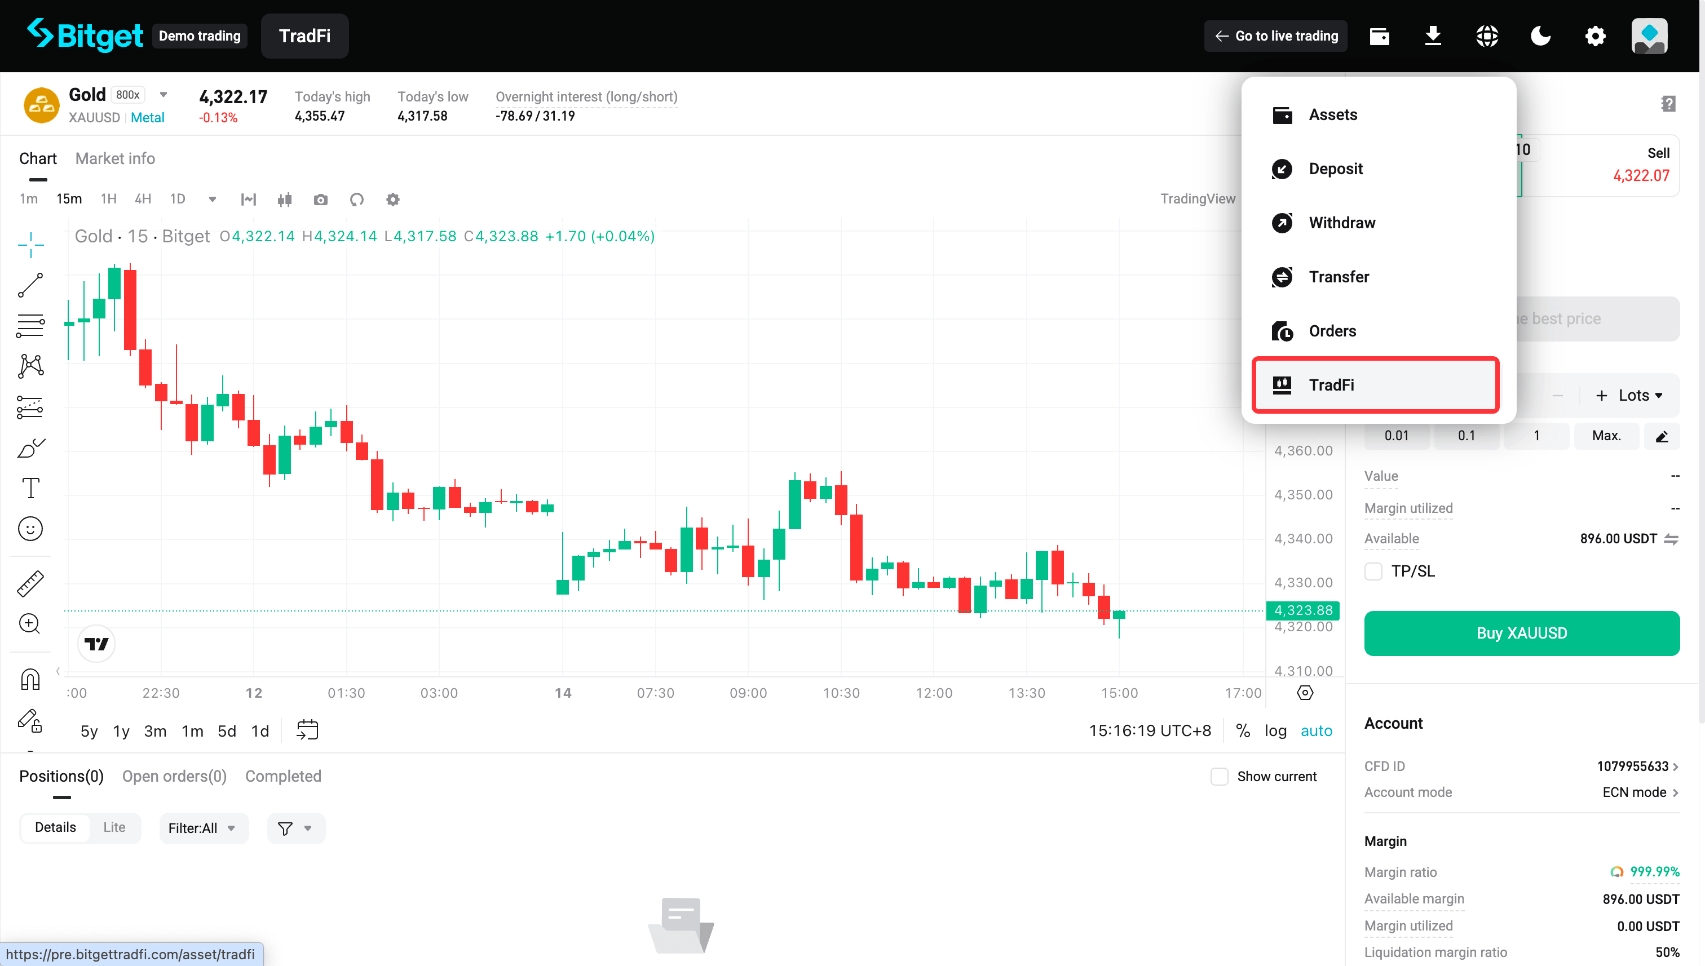Choose TradFi in the account menu
Image resolution: width=1705 pixels, height=966 pixels.
[x=1375, y=385]
